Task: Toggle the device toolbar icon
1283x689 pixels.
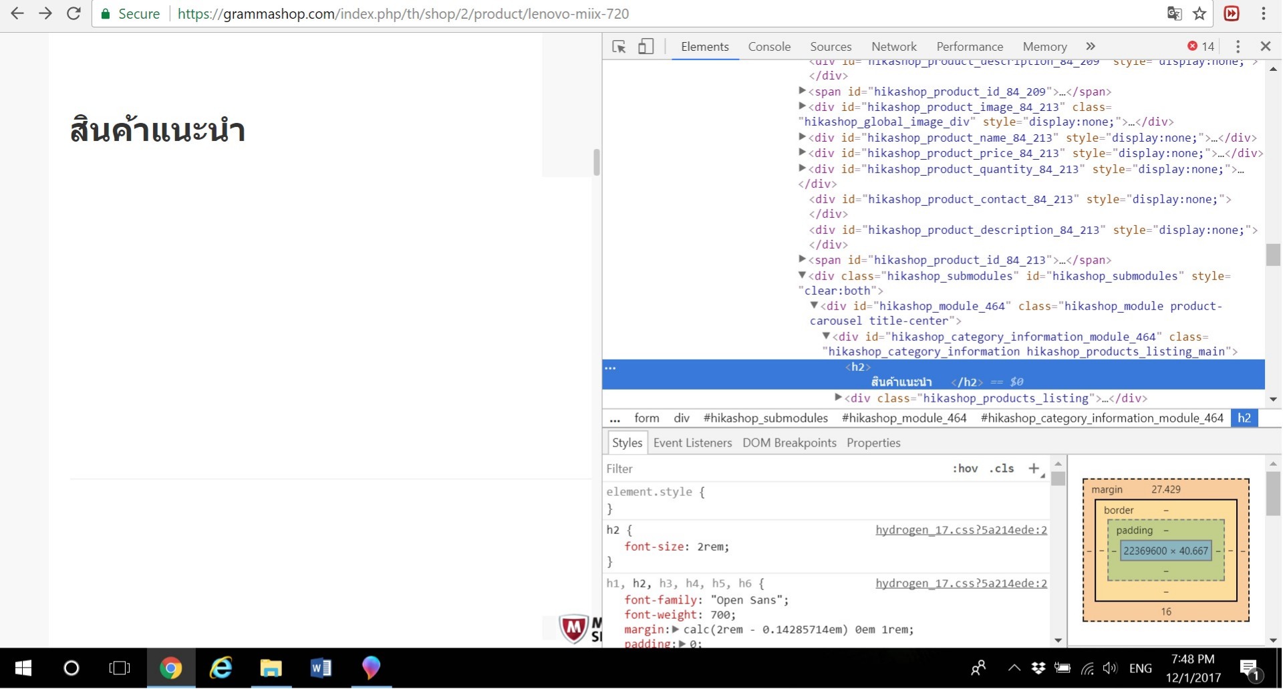Action: pos(646,47)
